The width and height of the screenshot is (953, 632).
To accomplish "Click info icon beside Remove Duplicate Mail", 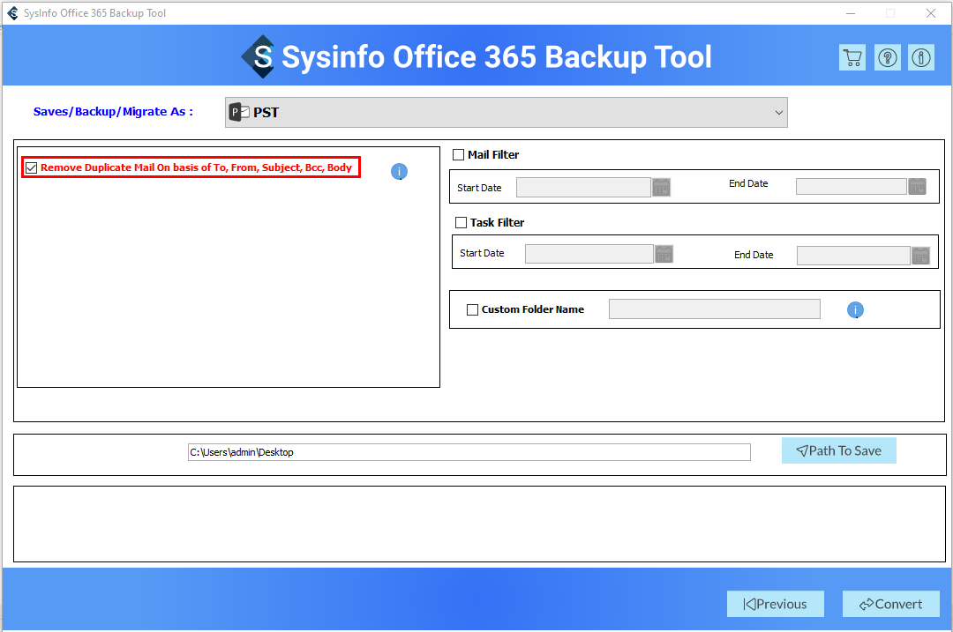I will (399, 172).
